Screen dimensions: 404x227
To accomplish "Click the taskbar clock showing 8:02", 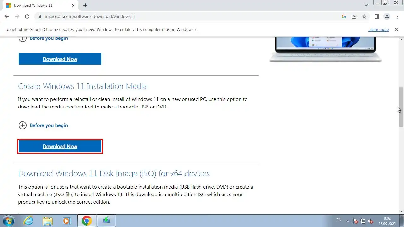I will pyautogui.click(x=387, y=221).
